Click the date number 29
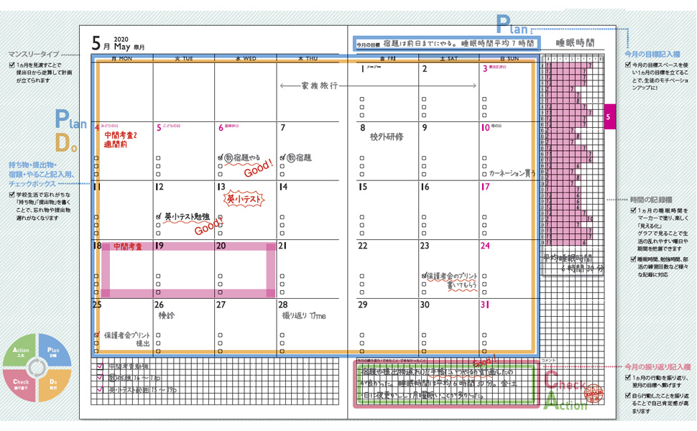 [363, 305]
